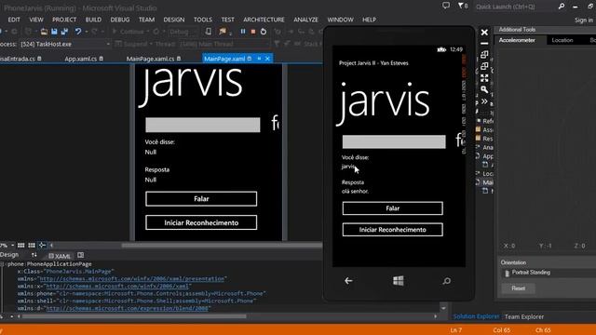Select the Accelerometer tab
Viewport: 596px width, 335px height.
517,40
